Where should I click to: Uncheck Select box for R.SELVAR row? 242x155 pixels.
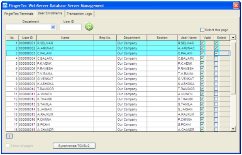(216, 43)
